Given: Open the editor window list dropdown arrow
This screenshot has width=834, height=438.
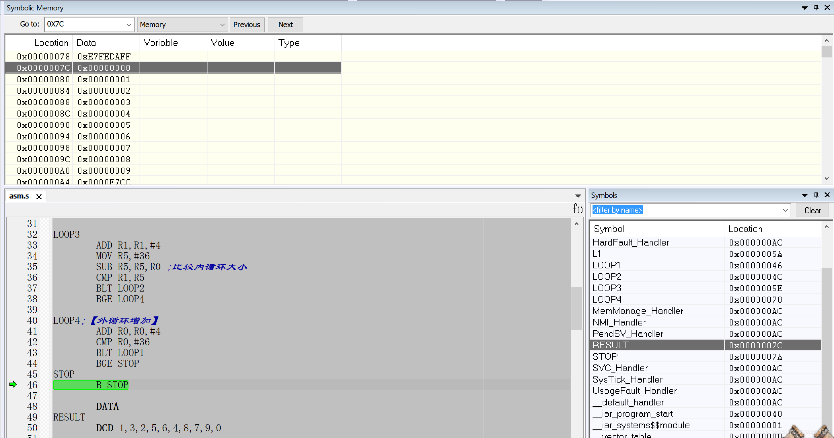Looking at the screenshot, I should coord(578,196).
